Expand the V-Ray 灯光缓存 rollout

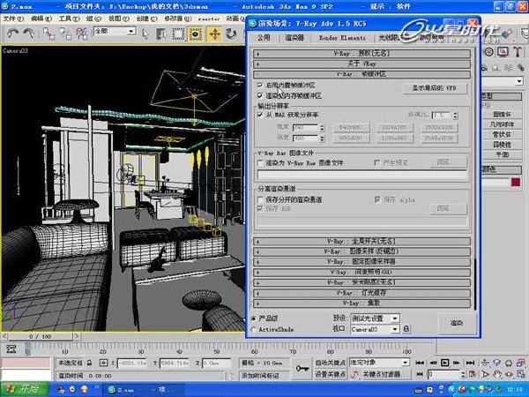pos(362,293)
